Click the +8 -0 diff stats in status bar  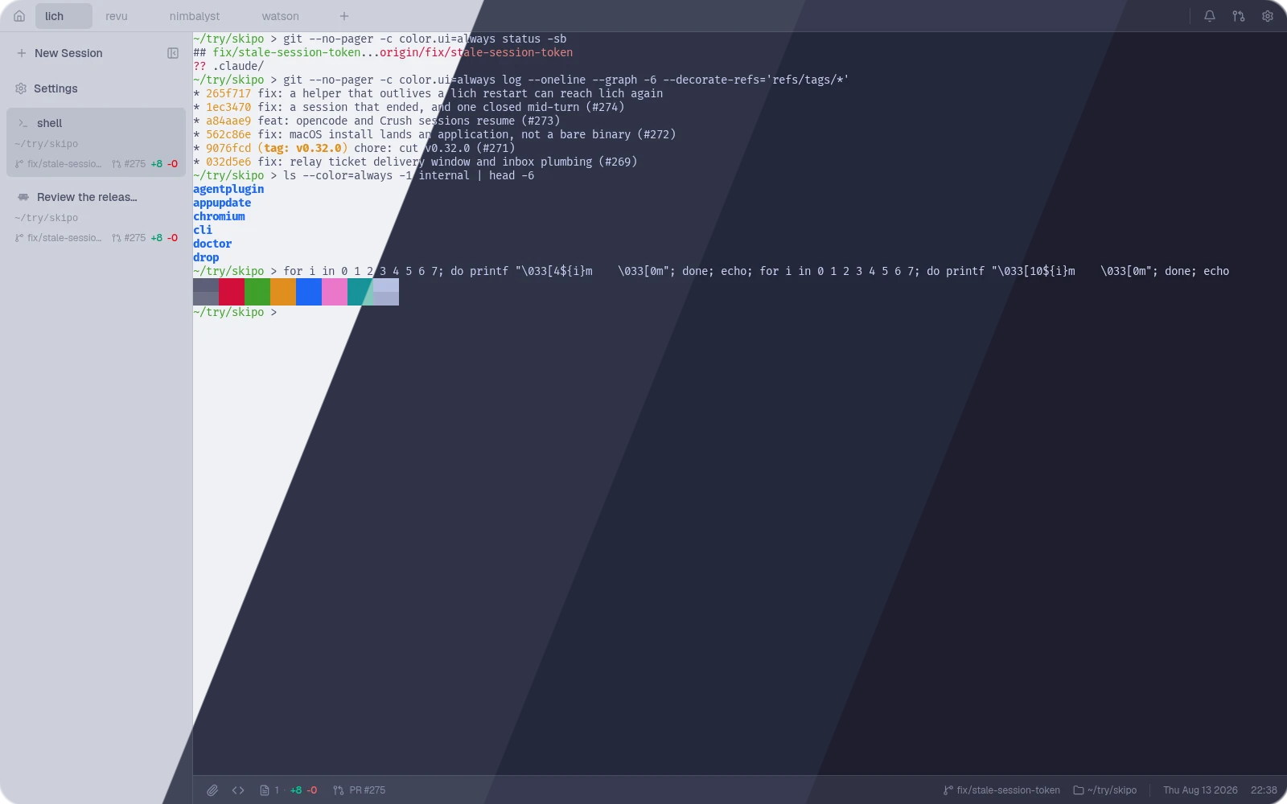(x=303, y=790)
